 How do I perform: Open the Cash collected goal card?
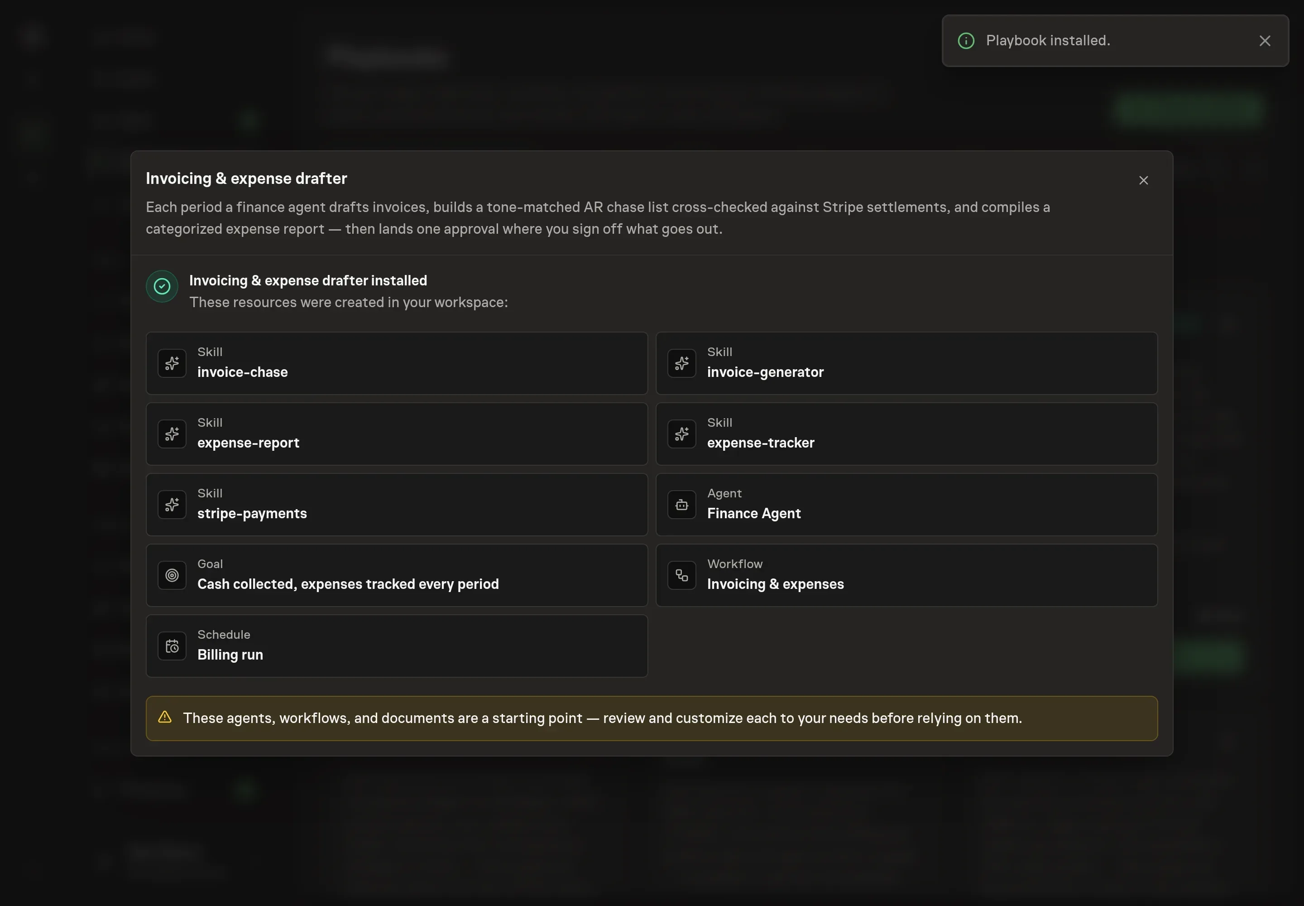pos(397,575)
